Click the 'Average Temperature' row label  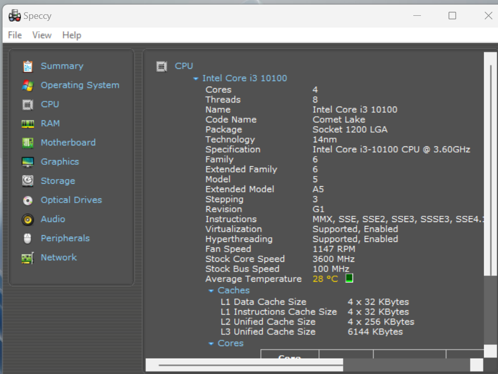point(254,279)
